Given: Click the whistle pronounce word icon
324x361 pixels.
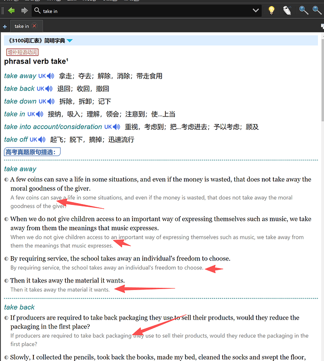Looking at the screenshot, I should point(286,10).
